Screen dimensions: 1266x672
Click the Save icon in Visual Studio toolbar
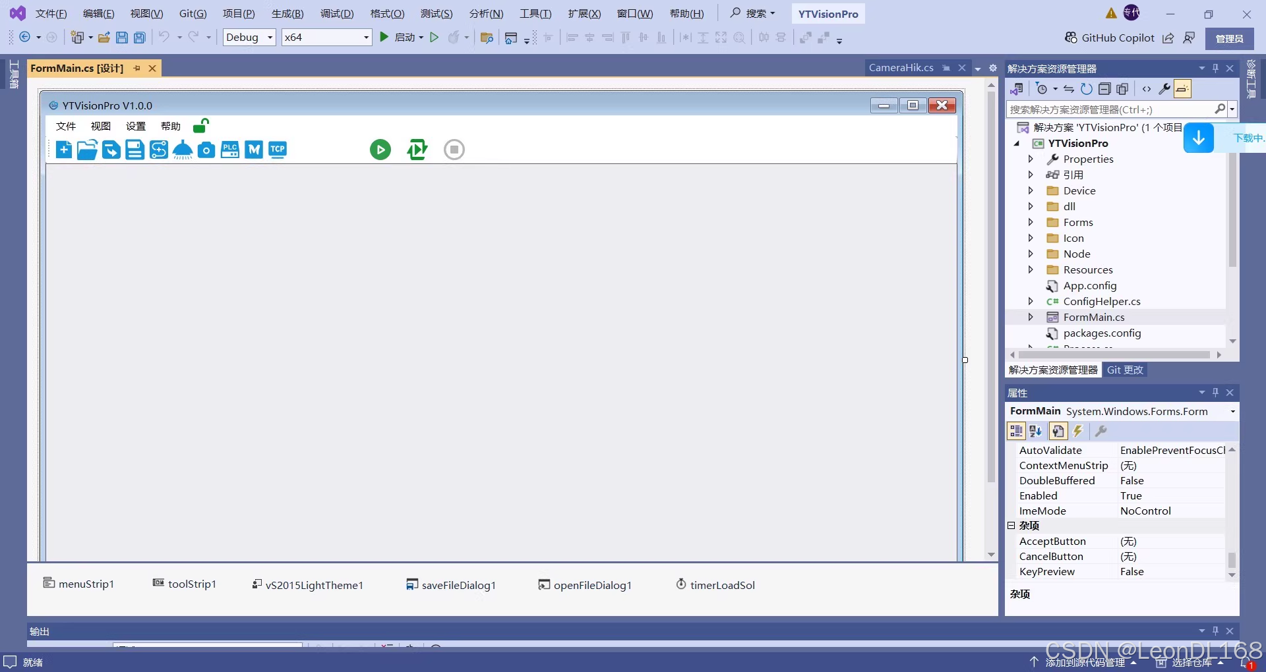tap(121, 38)
